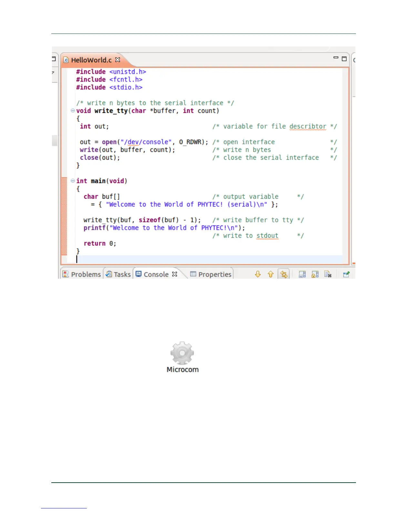
Task: Click the console icon right of the yellow arrows
Action: click(x=302, y=274)
